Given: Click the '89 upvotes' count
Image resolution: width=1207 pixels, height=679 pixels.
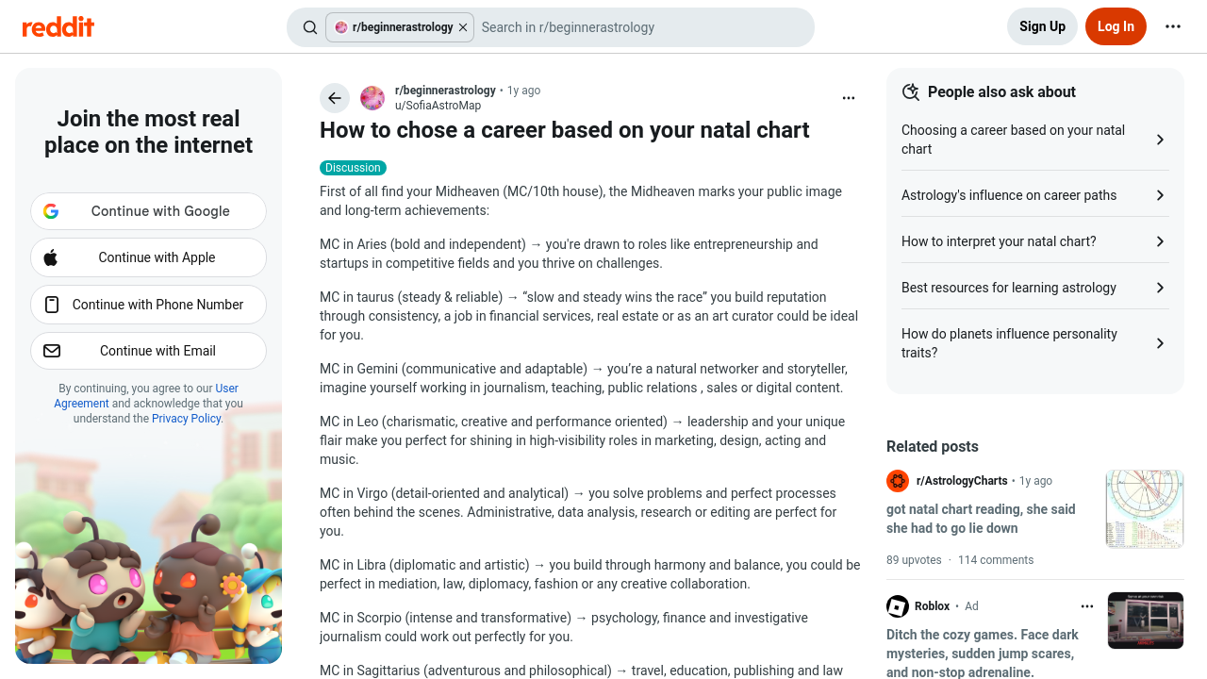Looking at the screenshot, I should coord(914,560).
